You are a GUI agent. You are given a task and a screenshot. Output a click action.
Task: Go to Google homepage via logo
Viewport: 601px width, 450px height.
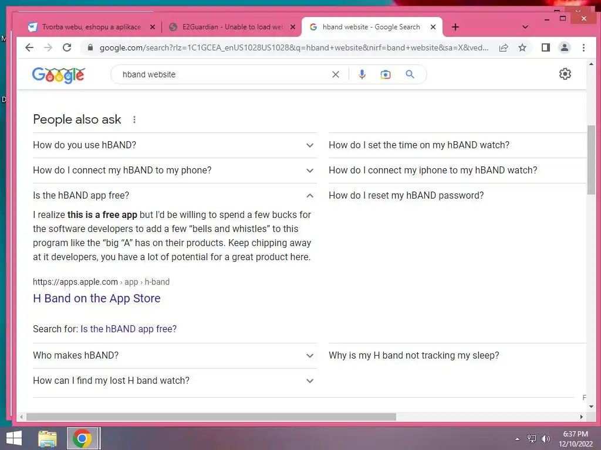coord(59,75)
